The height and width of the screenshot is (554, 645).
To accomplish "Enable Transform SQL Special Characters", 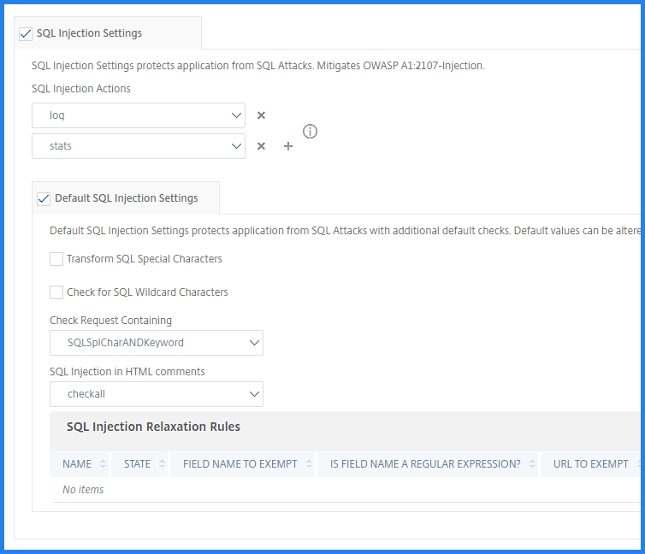I will pyautogui.click(x=56, y=259).
